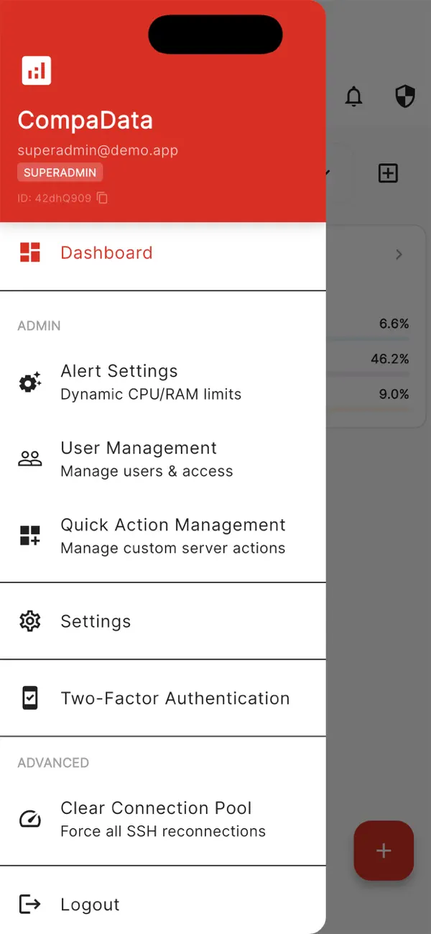Click the Clear Connection Pool icon
Viewport: 431px width, 934px height.
point(29,818)
